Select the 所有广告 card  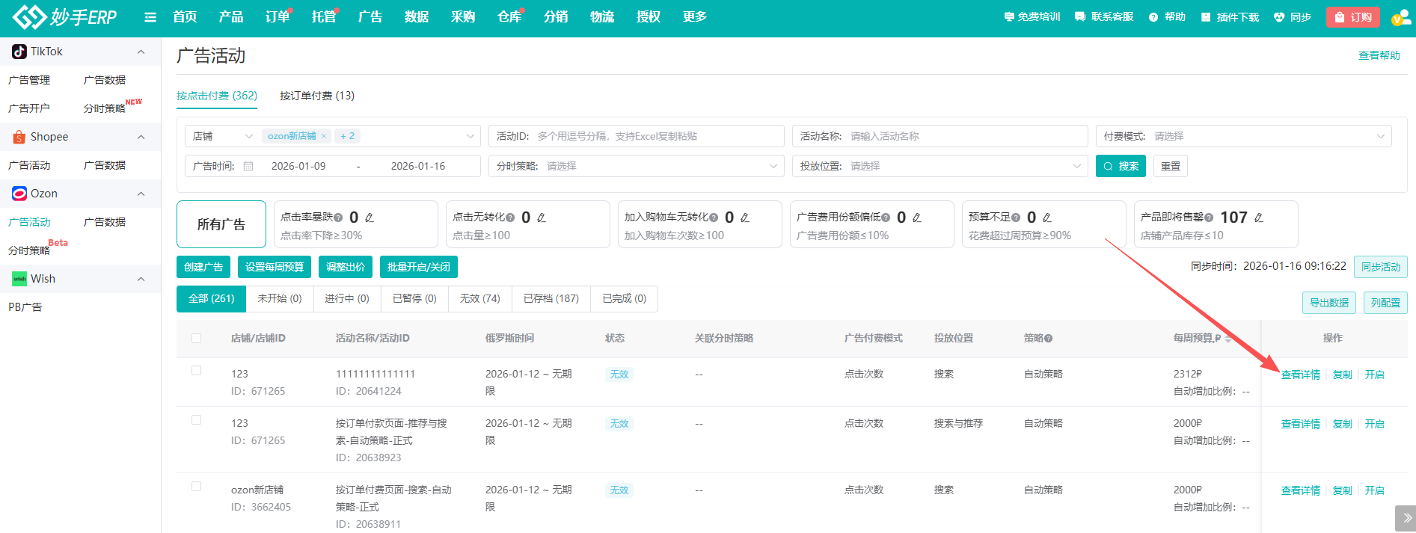click(221, 224)
